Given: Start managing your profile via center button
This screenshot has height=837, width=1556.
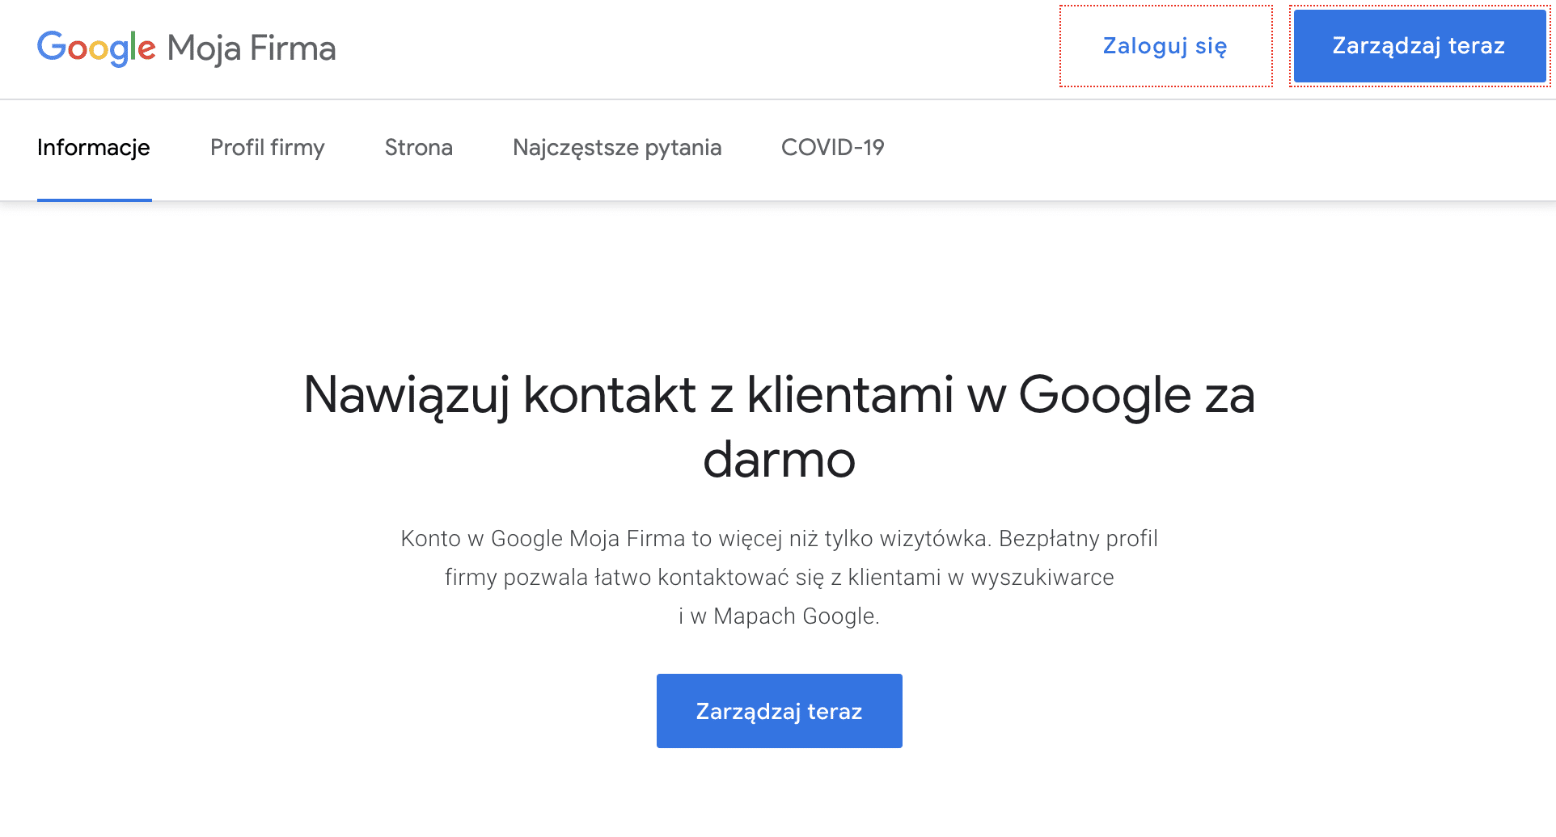Looking at the screenshot, I should [x=778, y=710].
